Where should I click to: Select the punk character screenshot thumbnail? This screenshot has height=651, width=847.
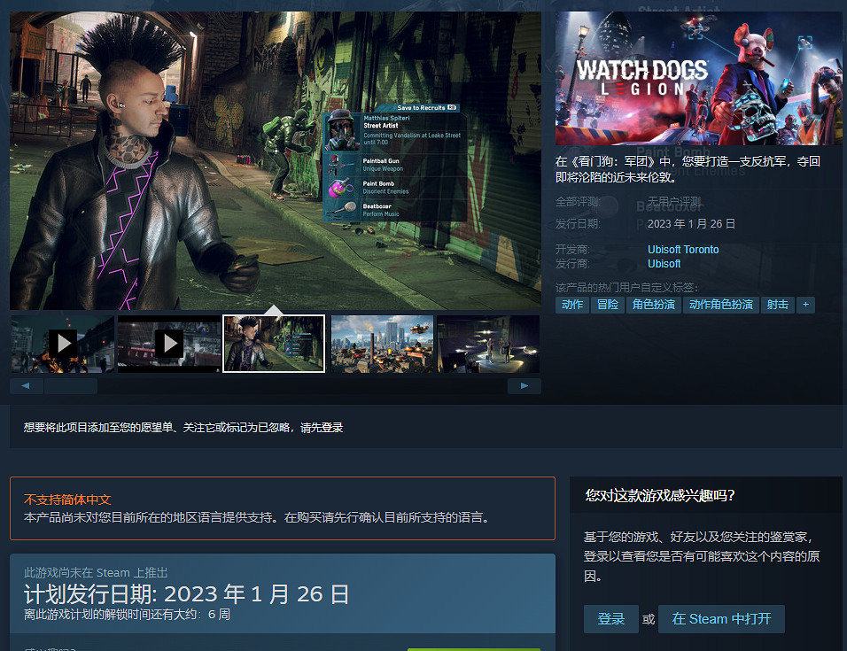tap(274, 344)
